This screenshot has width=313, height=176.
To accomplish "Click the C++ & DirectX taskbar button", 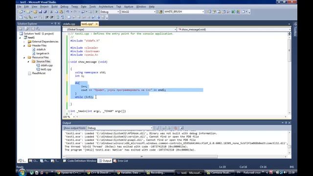I will coord(100,173).
